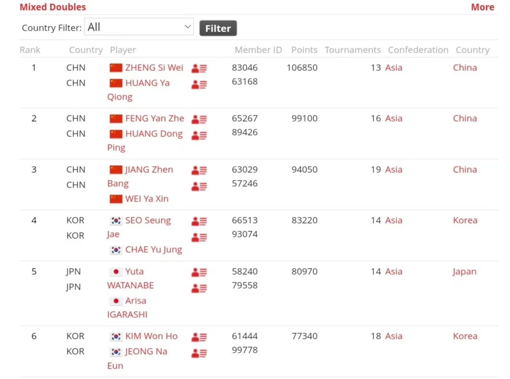
Task: Click Yuta WATANABE's profile card icon
Action: (199, 272)
